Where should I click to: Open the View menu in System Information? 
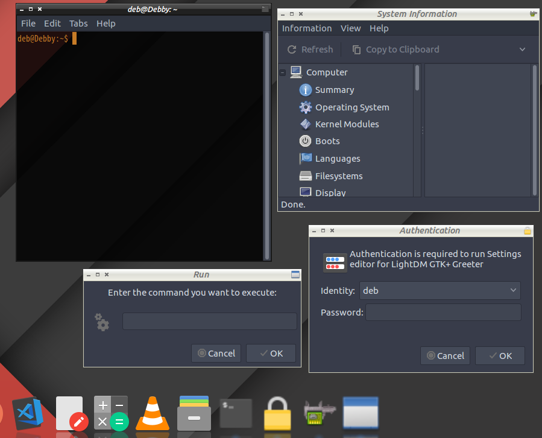point(350,28)
